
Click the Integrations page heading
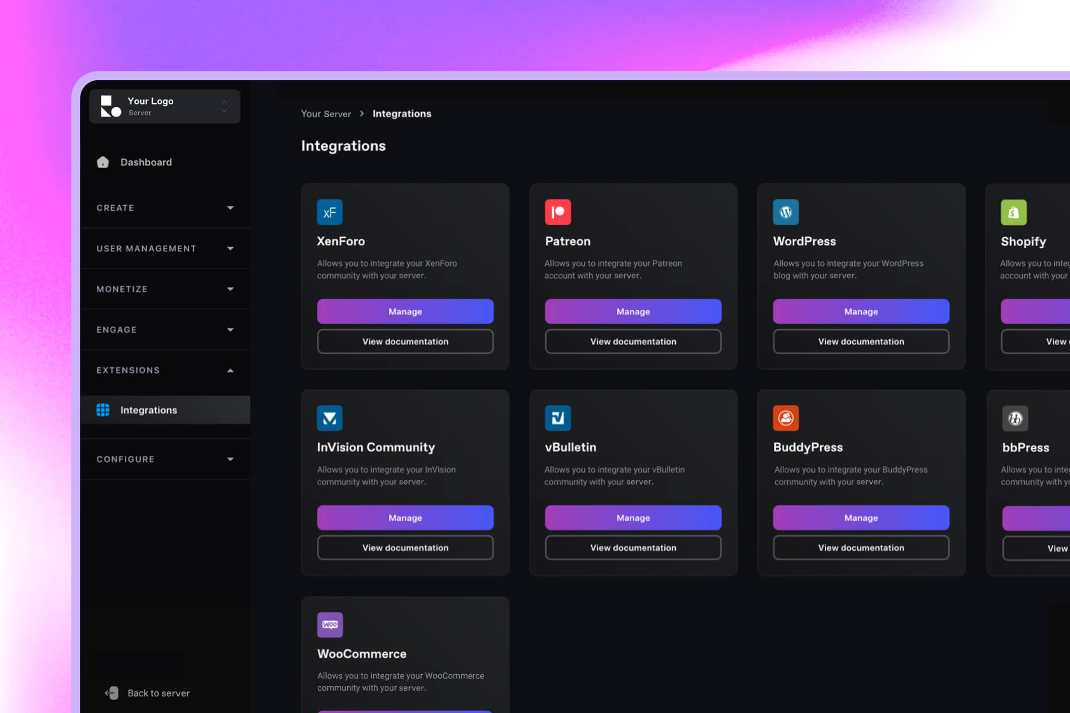click(343, 146)
